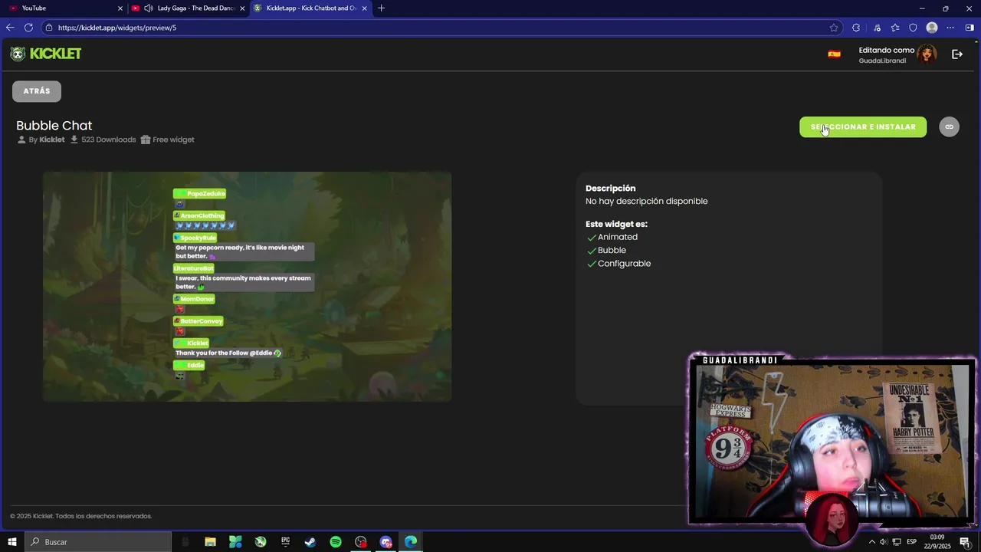This screenshot has width=981, height=552.
Task: Open the Edge browser taskbar icon
Action: (x=411, y=542)
